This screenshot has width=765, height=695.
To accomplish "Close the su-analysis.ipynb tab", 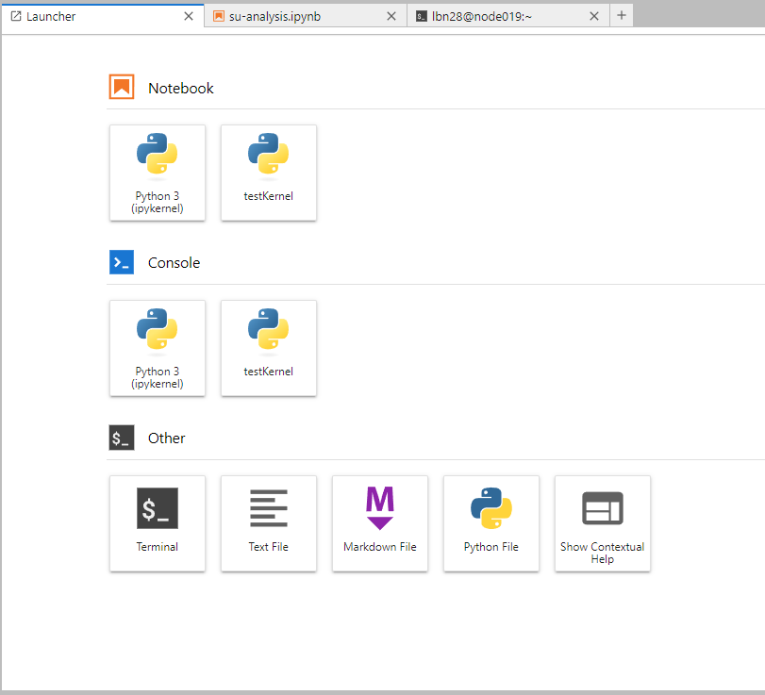I will click(x=391, y=16).
